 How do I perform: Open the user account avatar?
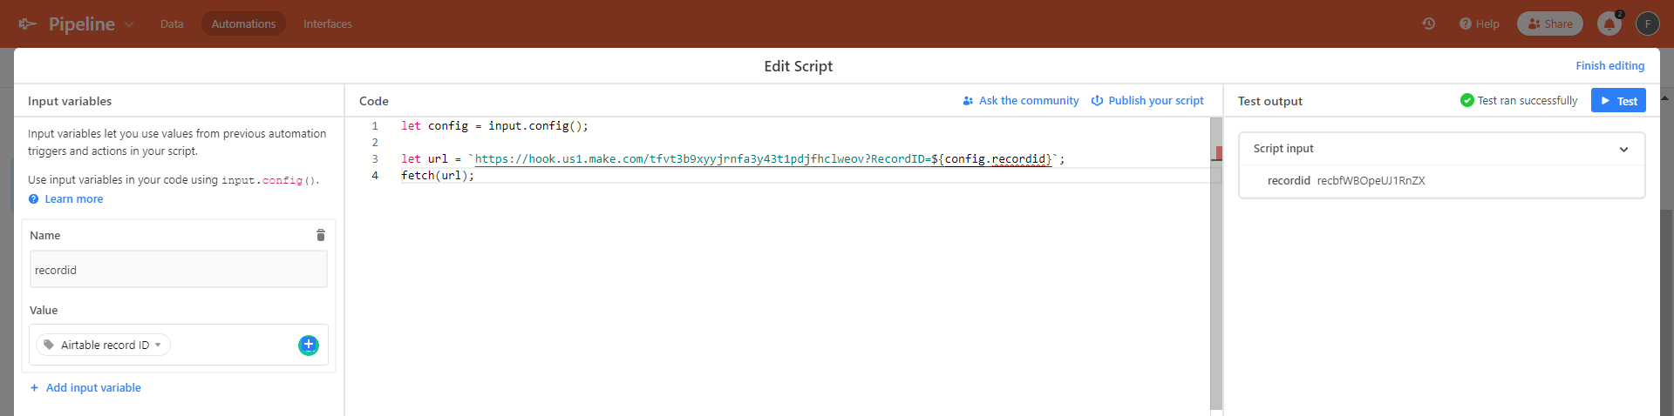[1647, 23]
